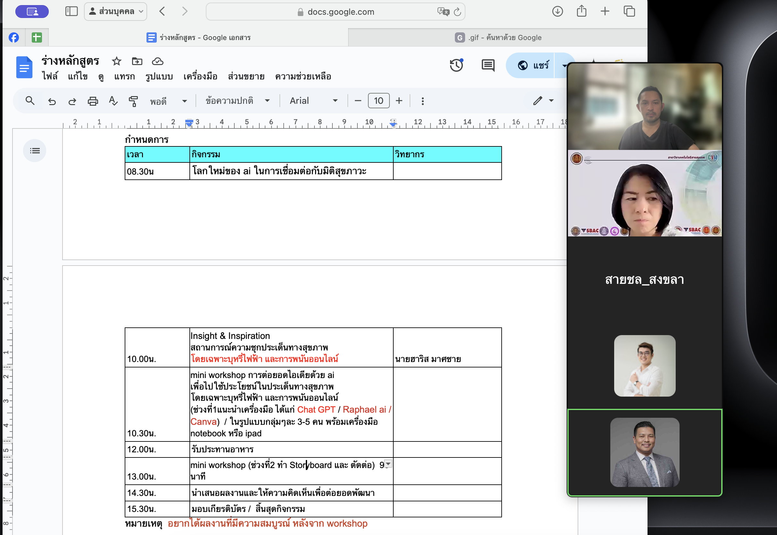
Task: Increase font size with plus button
Action: (399, 101)
